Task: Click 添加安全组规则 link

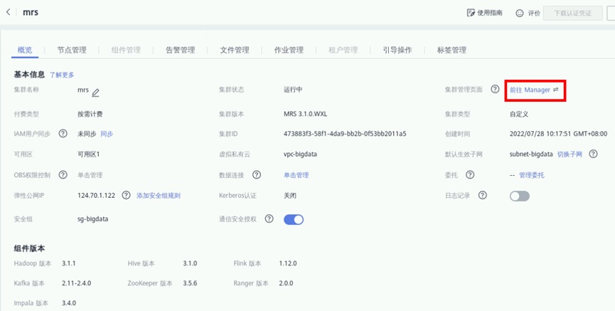Action: (x=159, y=196)
